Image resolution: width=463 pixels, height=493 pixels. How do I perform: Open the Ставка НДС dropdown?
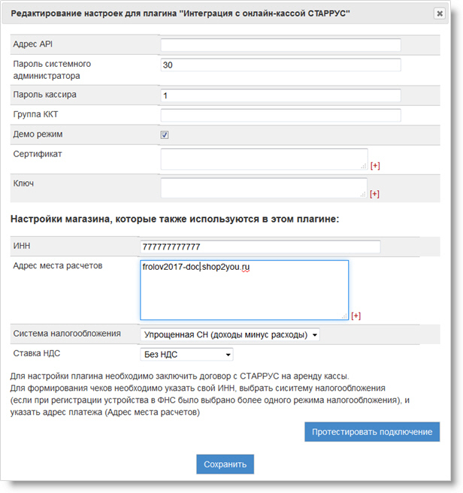[186, 355]
